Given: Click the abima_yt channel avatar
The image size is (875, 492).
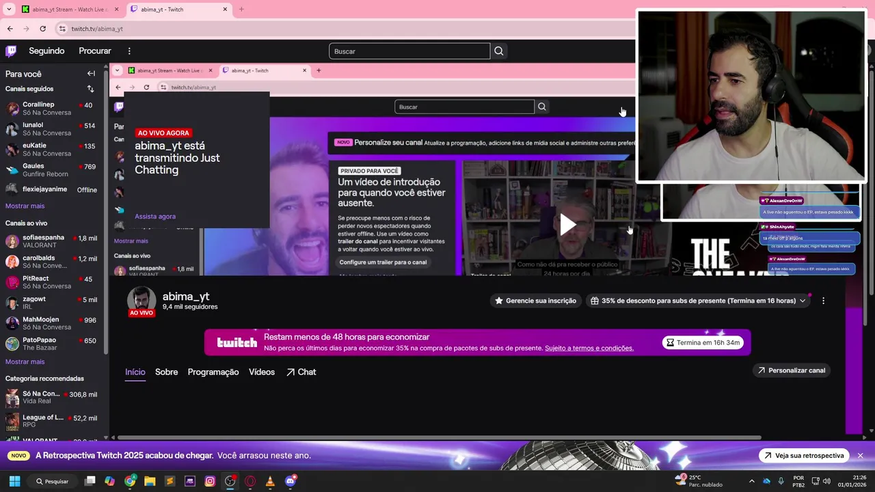Looking at the screenshot, I should click(142, 299).
